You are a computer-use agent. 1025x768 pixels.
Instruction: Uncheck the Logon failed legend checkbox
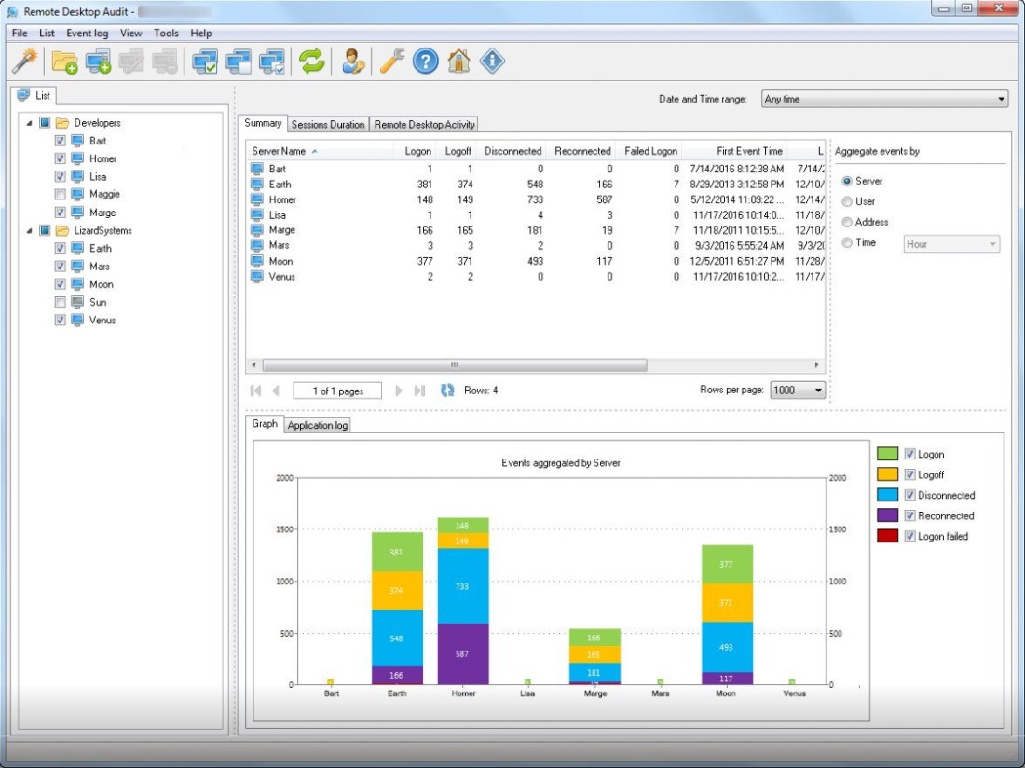(x=910, y=537)
